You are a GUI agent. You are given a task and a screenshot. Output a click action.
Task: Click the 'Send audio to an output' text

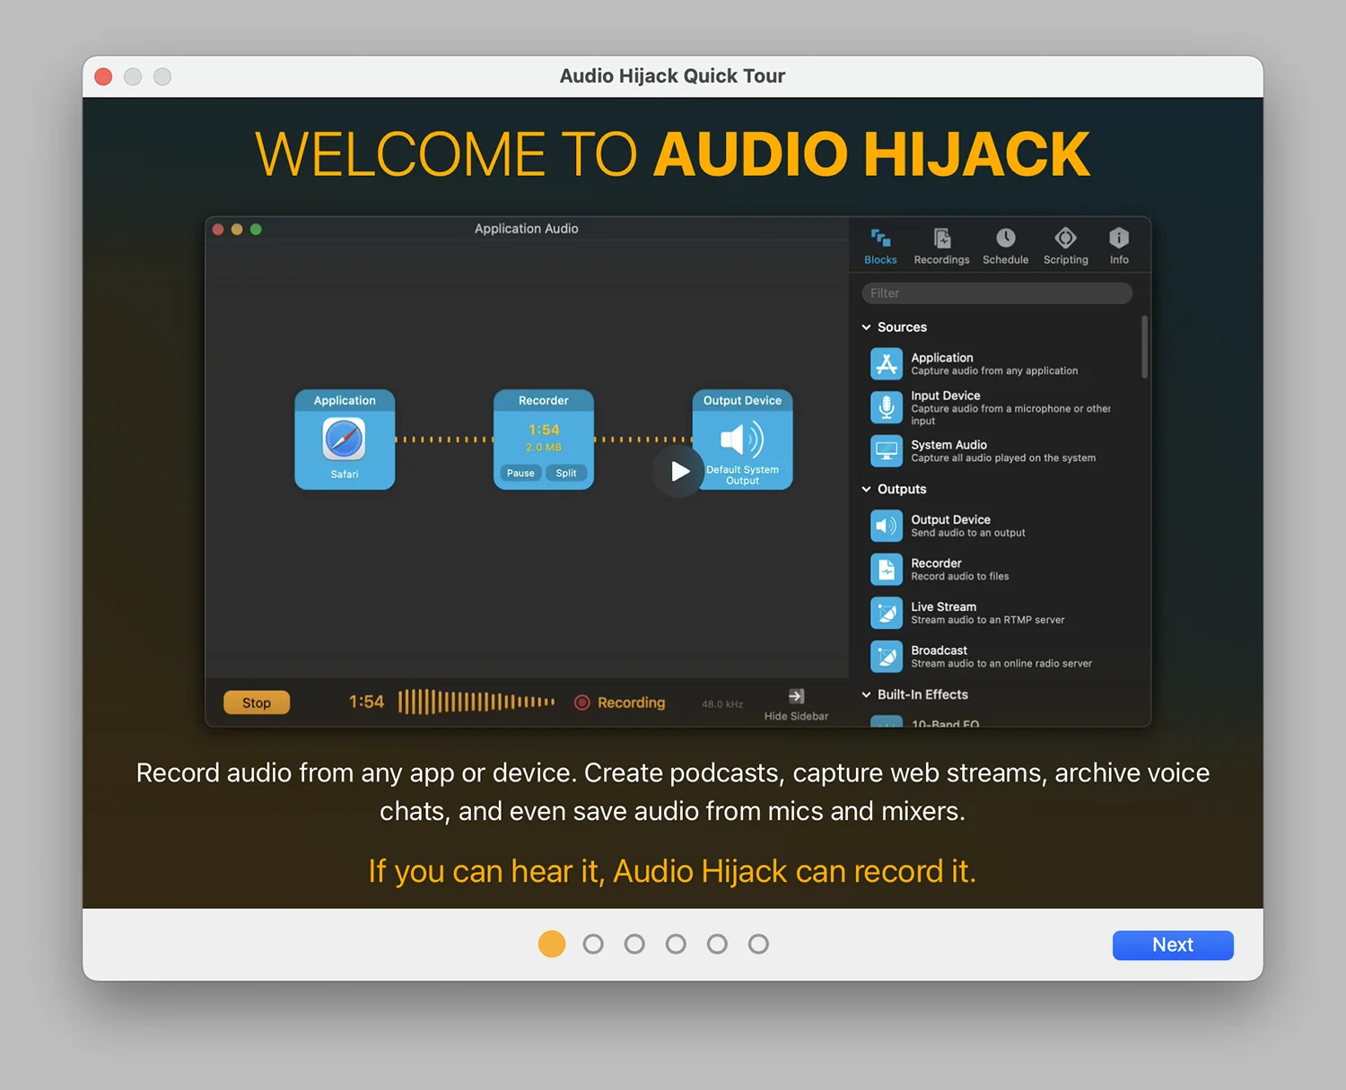968,533
